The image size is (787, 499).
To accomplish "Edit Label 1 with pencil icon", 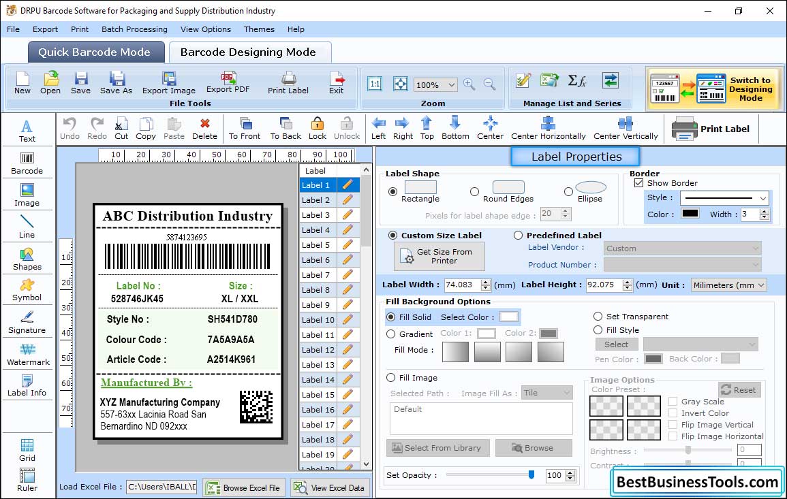I will 348,185.
